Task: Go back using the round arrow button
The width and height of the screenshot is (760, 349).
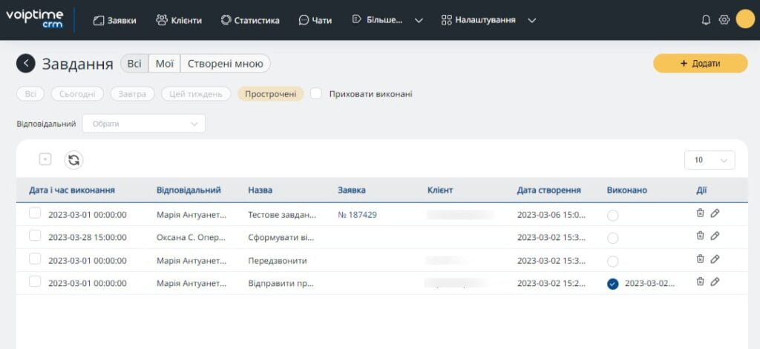Action: (x=26, y=64)
